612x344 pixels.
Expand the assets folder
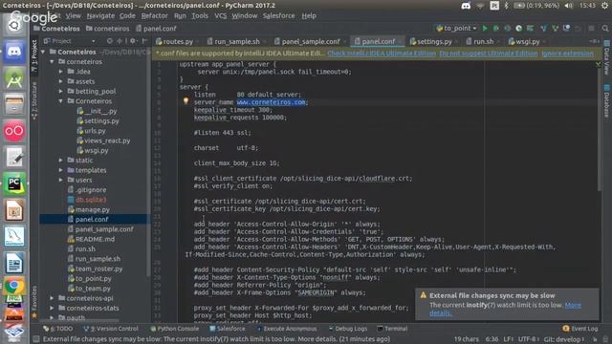pos(60,81)
